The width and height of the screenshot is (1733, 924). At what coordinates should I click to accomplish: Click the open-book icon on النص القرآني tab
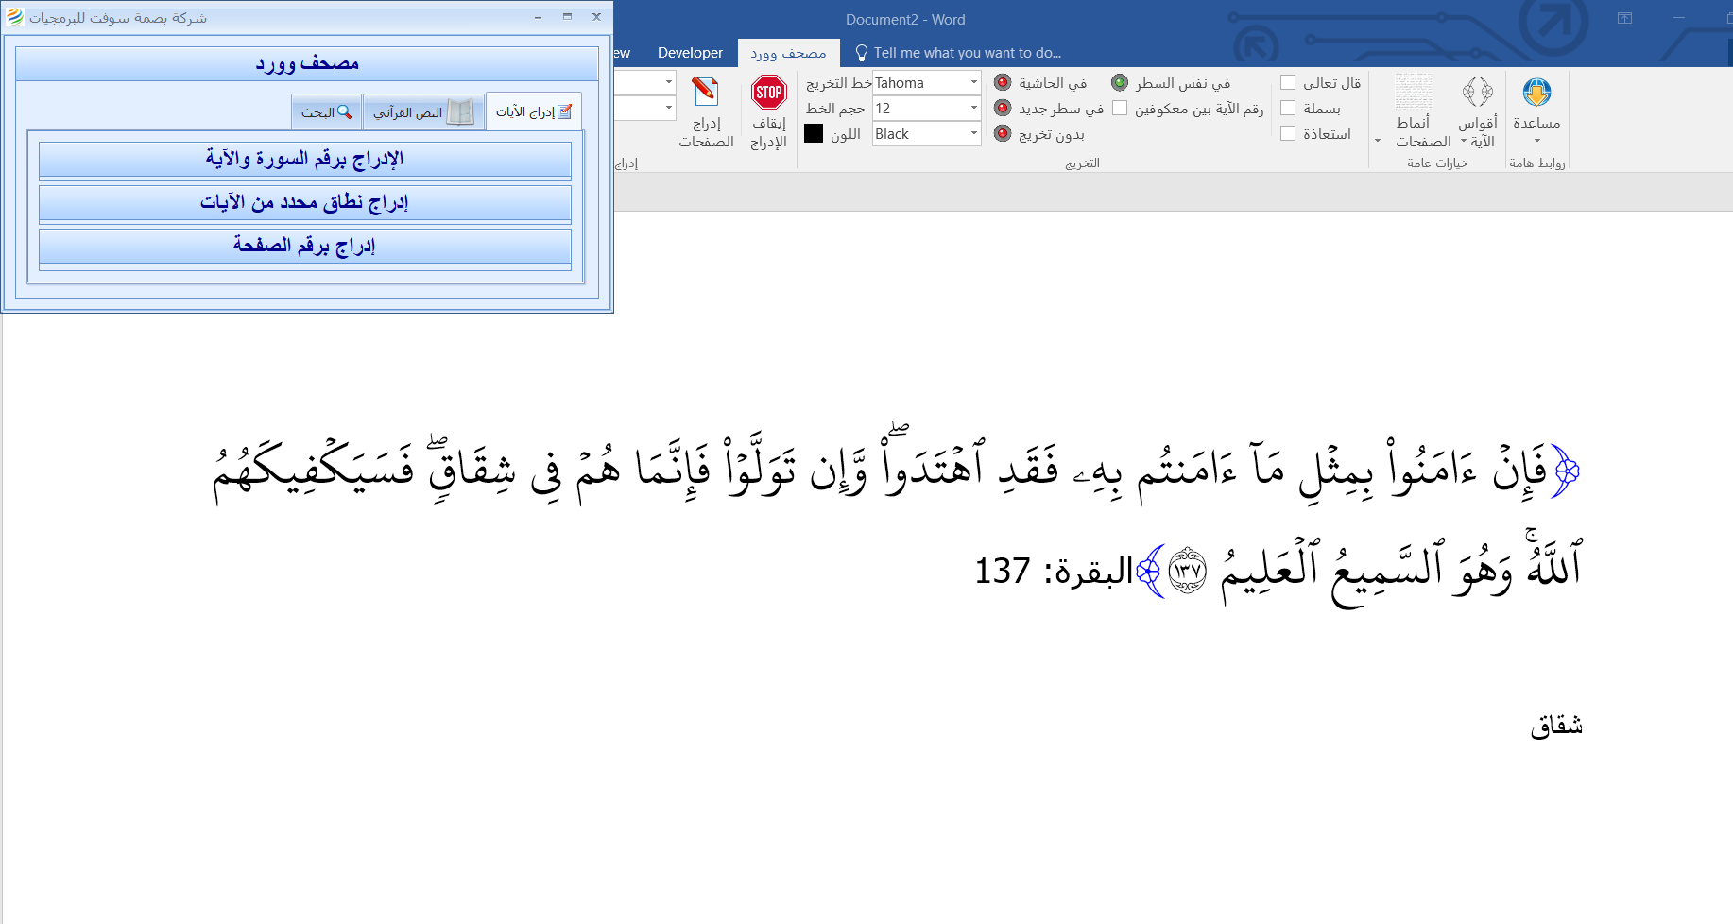[x=460, y=111]
